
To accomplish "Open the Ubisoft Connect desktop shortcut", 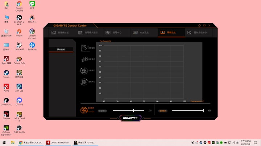I will (32, 34).
